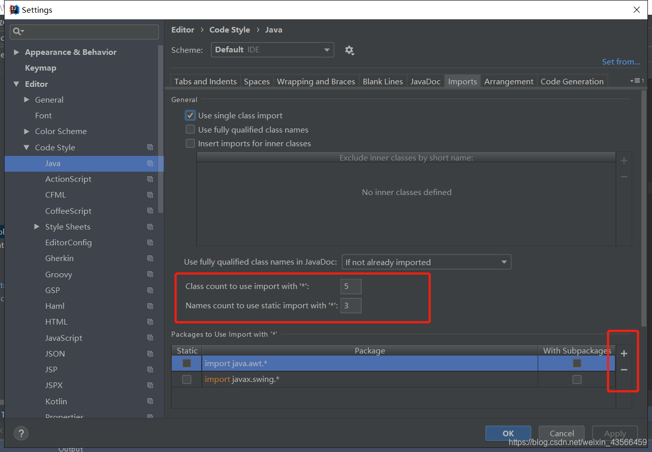
Task: Switch to the Spaces tab
Action: (x=257, y=81)
